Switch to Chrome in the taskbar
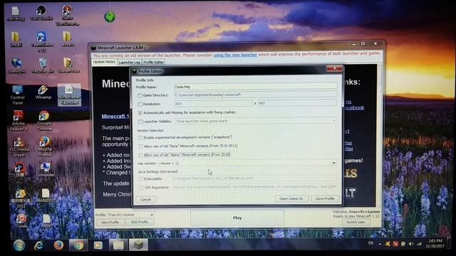Image resolution: width=456 pixels, height=256 pixels. pos(78,245)
